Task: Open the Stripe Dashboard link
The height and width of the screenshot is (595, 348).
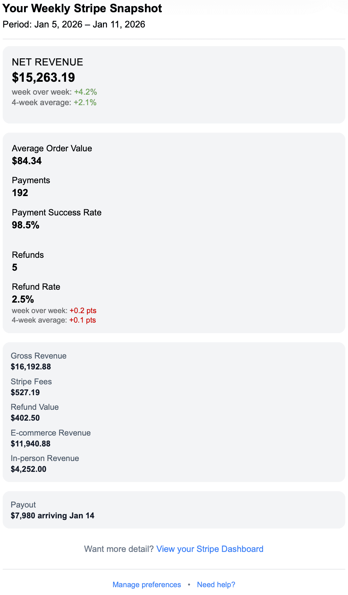Action: pos(210,549)
